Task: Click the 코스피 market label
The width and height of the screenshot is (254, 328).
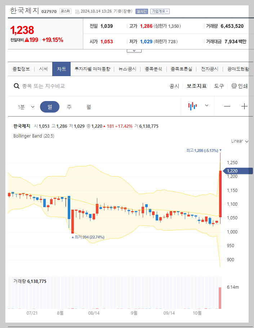Action: (64, 11)
